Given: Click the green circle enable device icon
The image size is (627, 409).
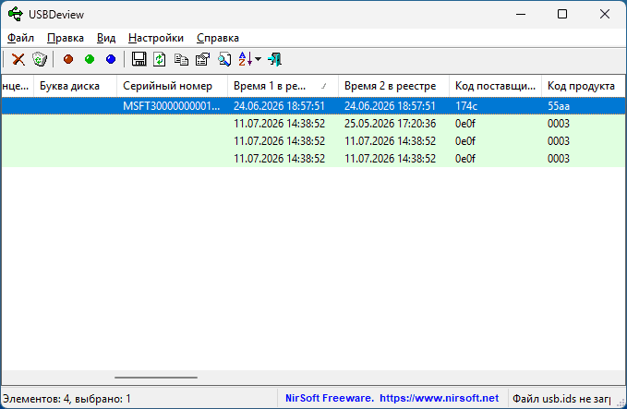Looking at the screenshot, I should point(90,60).
